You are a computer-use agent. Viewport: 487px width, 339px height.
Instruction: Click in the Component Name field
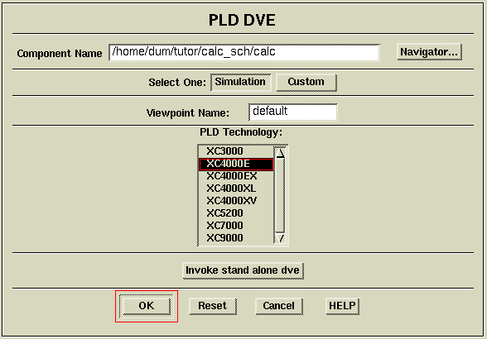click(244, 52)
